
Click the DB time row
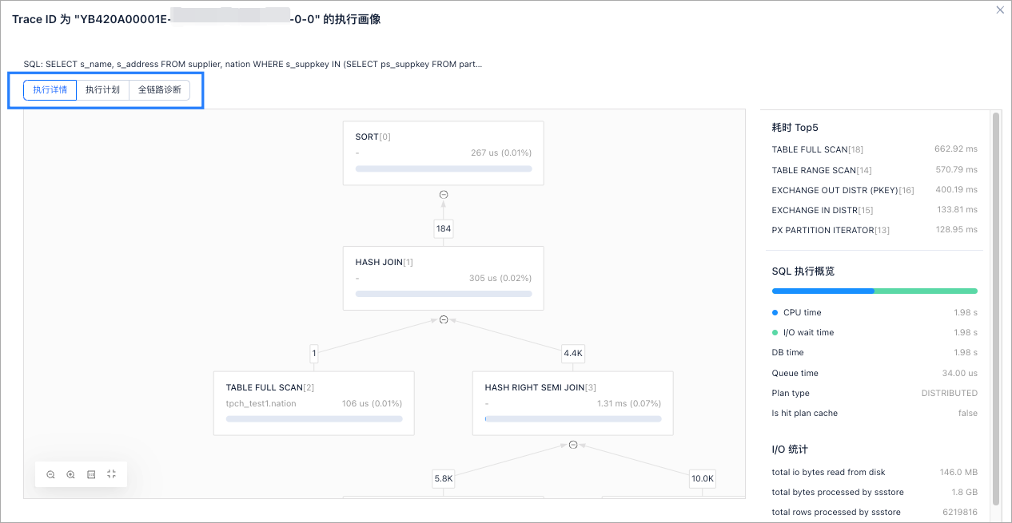(x=875, y=352)
